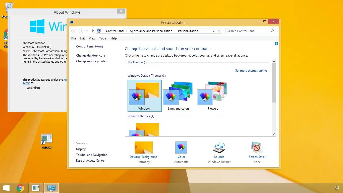Switch to About Windows via taskbar icon
343x193 pixels.
pos(36,188)
